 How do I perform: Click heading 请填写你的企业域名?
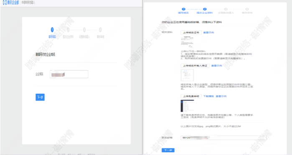click(x=45, y=54)
